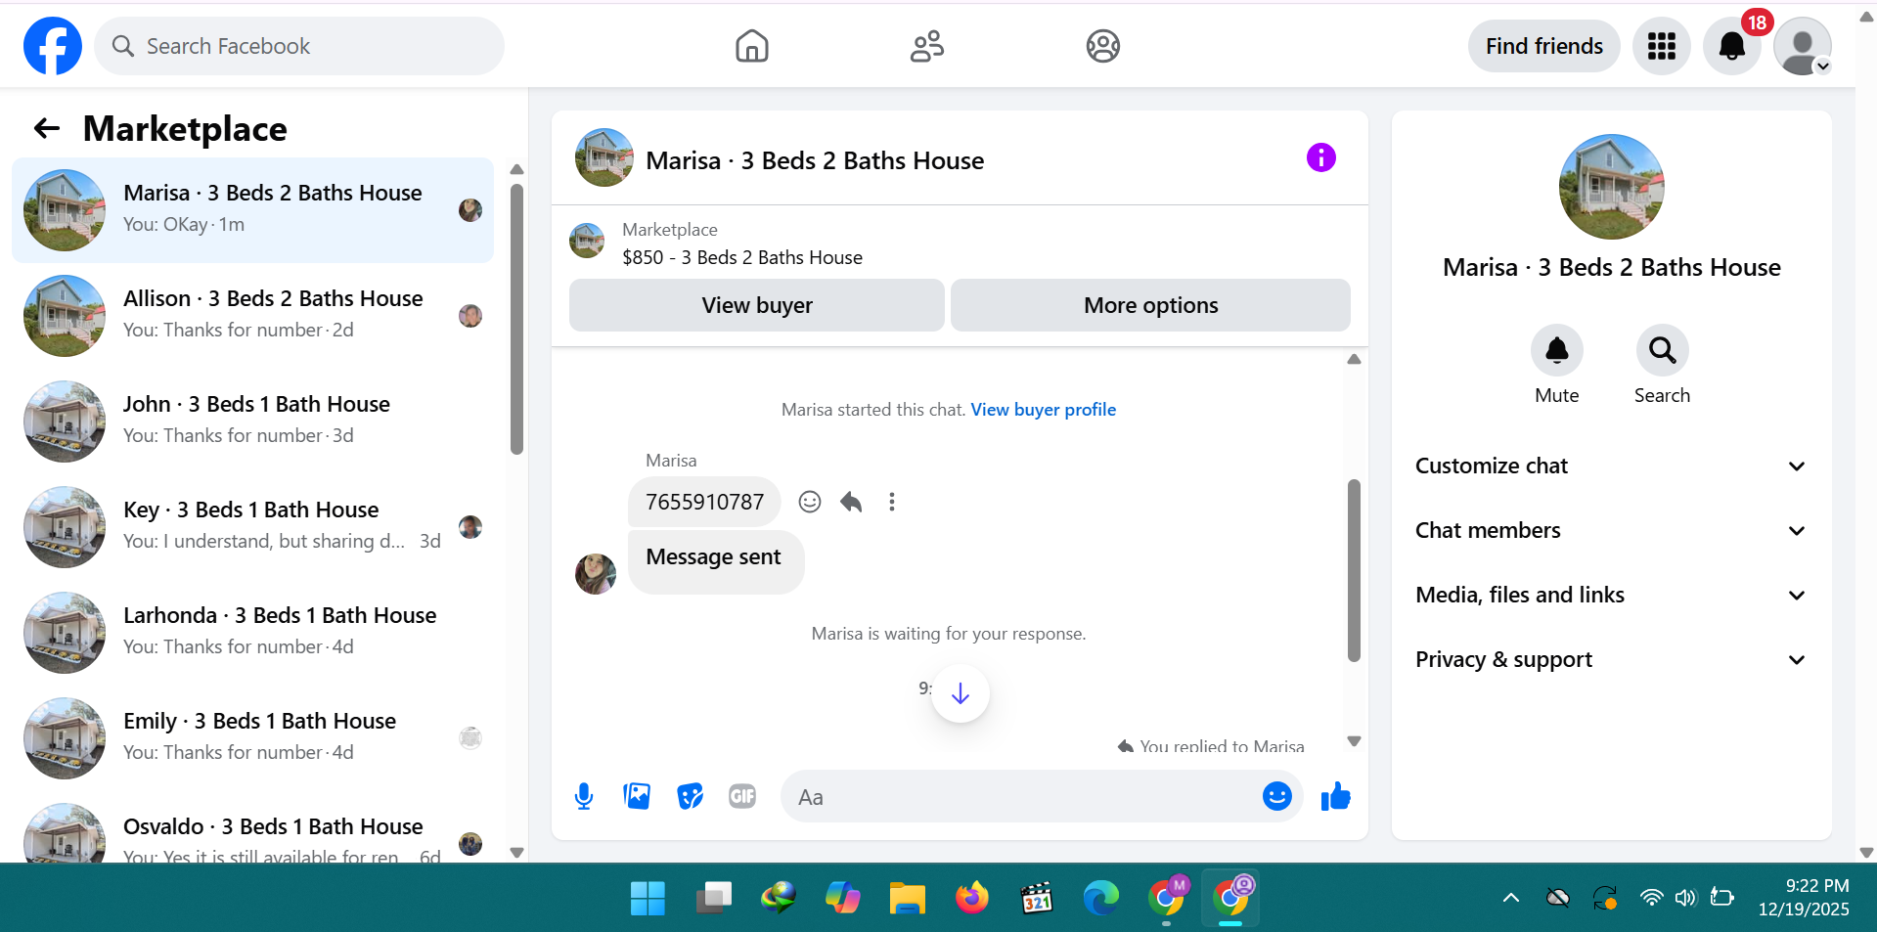Choose a GIF
The height and width of the screenshot is (932, 1877).
tap(742, 797)
